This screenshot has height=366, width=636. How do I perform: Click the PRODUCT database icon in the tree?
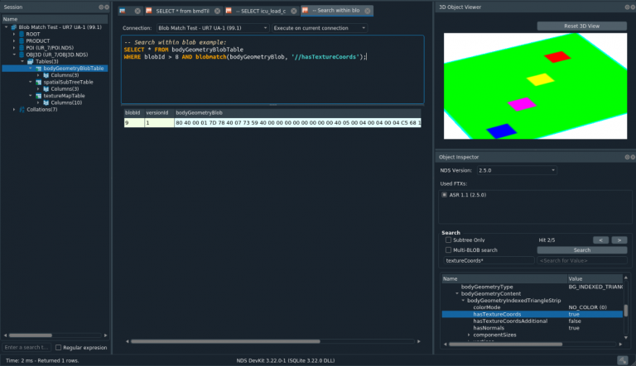tap(21, 40)
